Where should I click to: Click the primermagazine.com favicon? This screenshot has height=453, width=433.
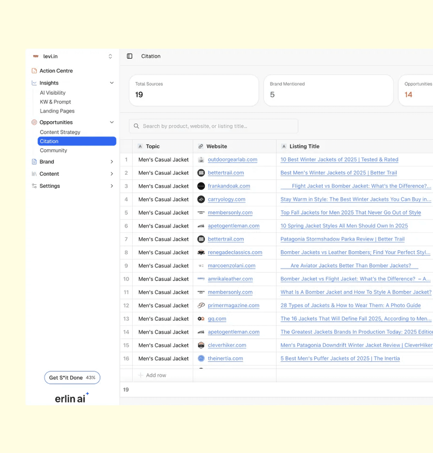click(201, 305)
